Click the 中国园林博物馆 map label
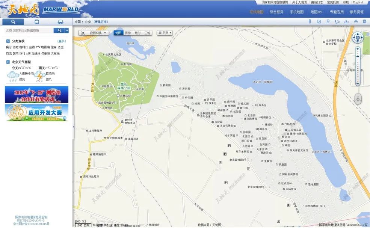This screenshot has height=228, width=370. 169,96
